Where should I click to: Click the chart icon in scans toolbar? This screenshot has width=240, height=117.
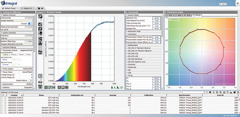[x=231, y=92]
